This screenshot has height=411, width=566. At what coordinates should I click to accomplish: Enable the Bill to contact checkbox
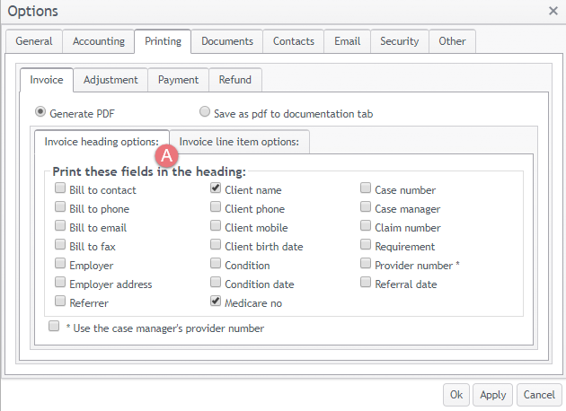(60, 189)
